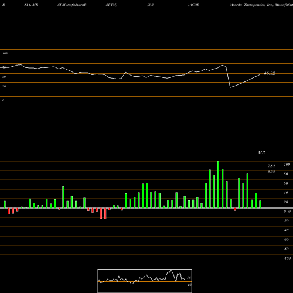Click the MR axis label 20
The width and height of the screenshot is (293, 293).
coord(286,202)
